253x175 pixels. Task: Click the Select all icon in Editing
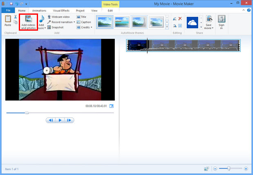click(x=180, y=26)
